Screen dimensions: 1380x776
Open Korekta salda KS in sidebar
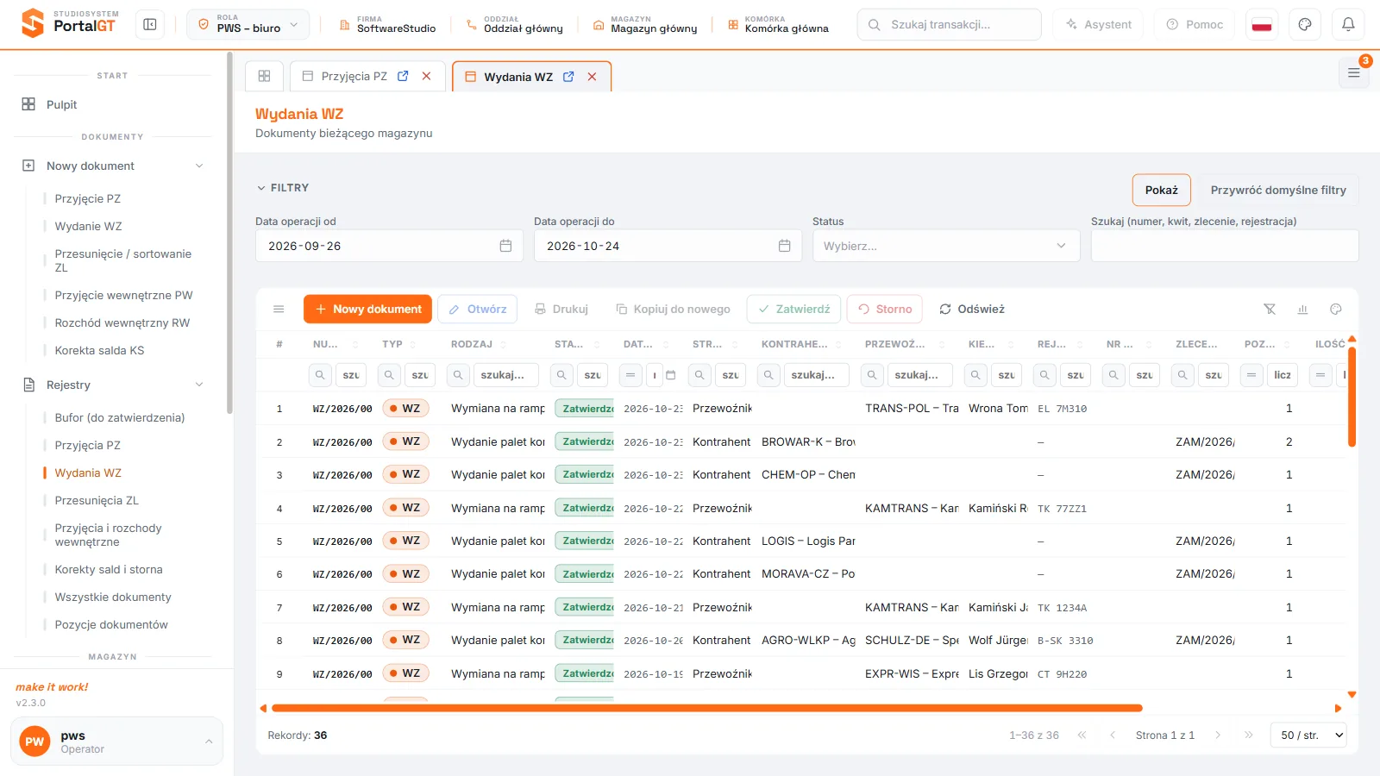click(x=99, y=350)
